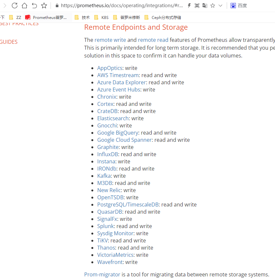Screen dimensions: 275x279
Task: Open the AWS Timestream link
Action: pos(118,75)
